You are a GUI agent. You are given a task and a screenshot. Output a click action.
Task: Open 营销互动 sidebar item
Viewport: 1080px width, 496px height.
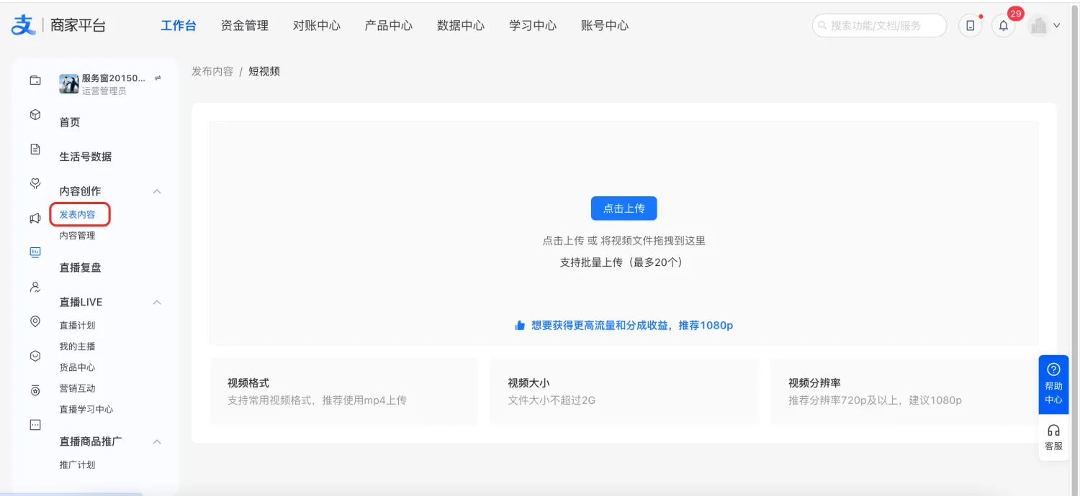point(77,388)
